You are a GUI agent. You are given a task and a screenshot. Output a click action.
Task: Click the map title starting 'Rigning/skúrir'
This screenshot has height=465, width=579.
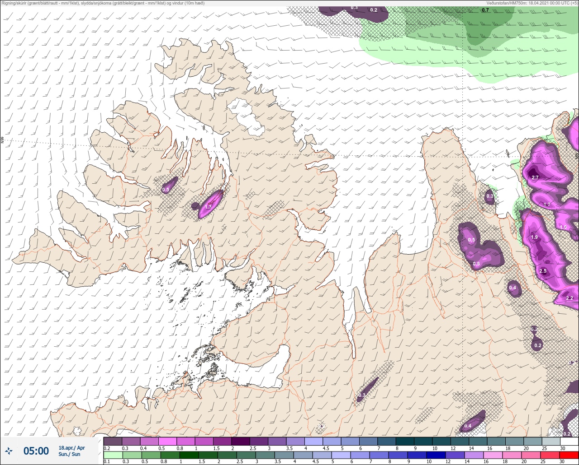103,3
